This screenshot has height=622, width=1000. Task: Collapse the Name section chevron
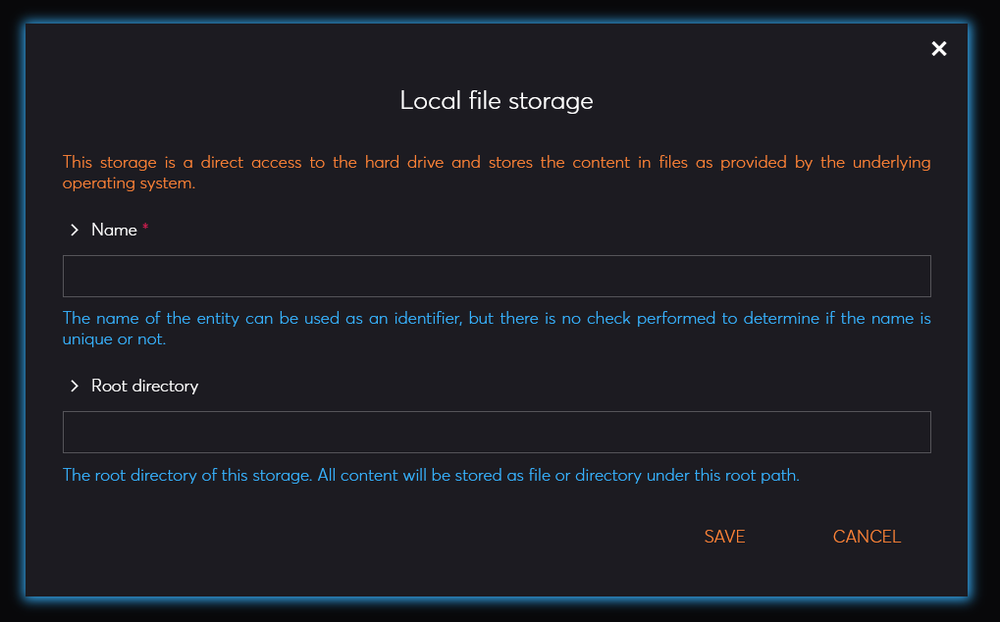(x=75, y=230)
